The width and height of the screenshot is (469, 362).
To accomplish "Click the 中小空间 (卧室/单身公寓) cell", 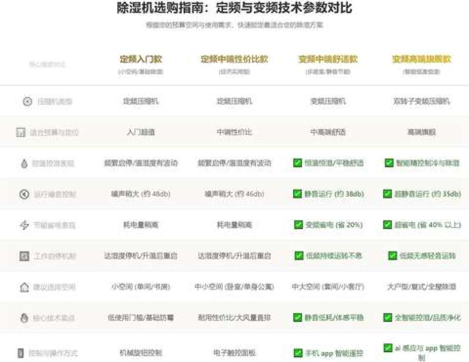I will coord(234,287).
